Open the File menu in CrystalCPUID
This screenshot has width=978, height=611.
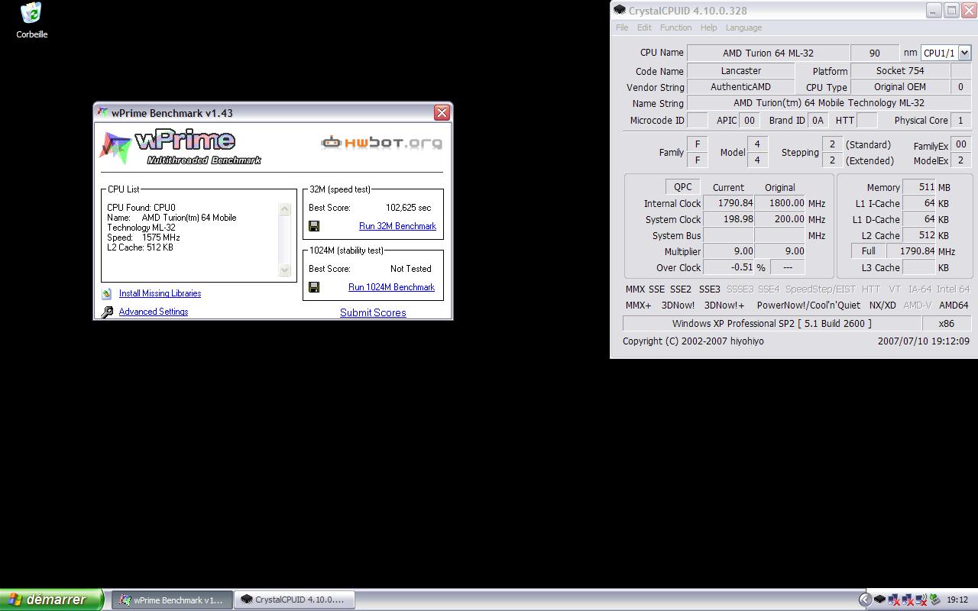tap(622, 27)
